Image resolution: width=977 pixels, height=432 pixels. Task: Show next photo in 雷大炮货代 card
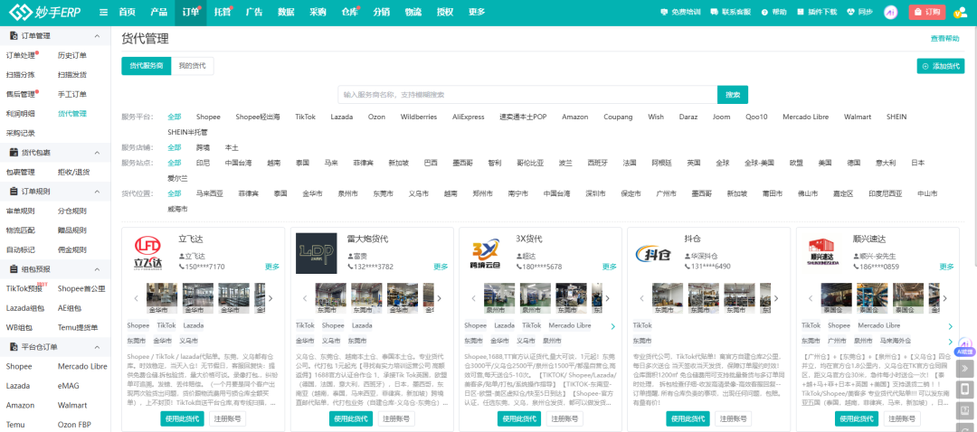click(440, 298)
